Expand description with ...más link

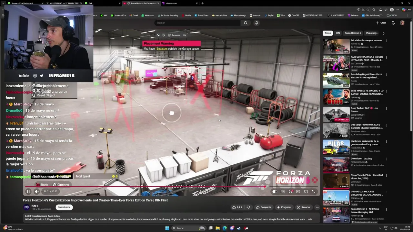(x=309, y=219)
